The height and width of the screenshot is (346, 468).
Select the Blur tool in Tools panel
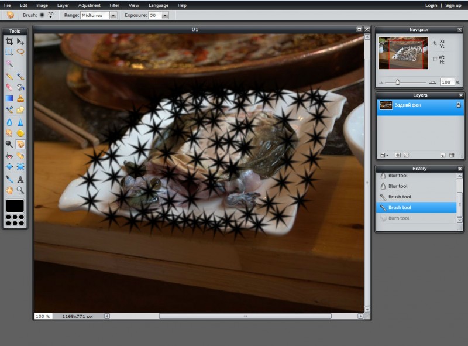[x=9, y=122]
